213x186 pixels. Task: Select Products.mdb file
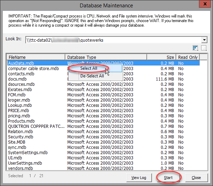[x=21, y=121]
